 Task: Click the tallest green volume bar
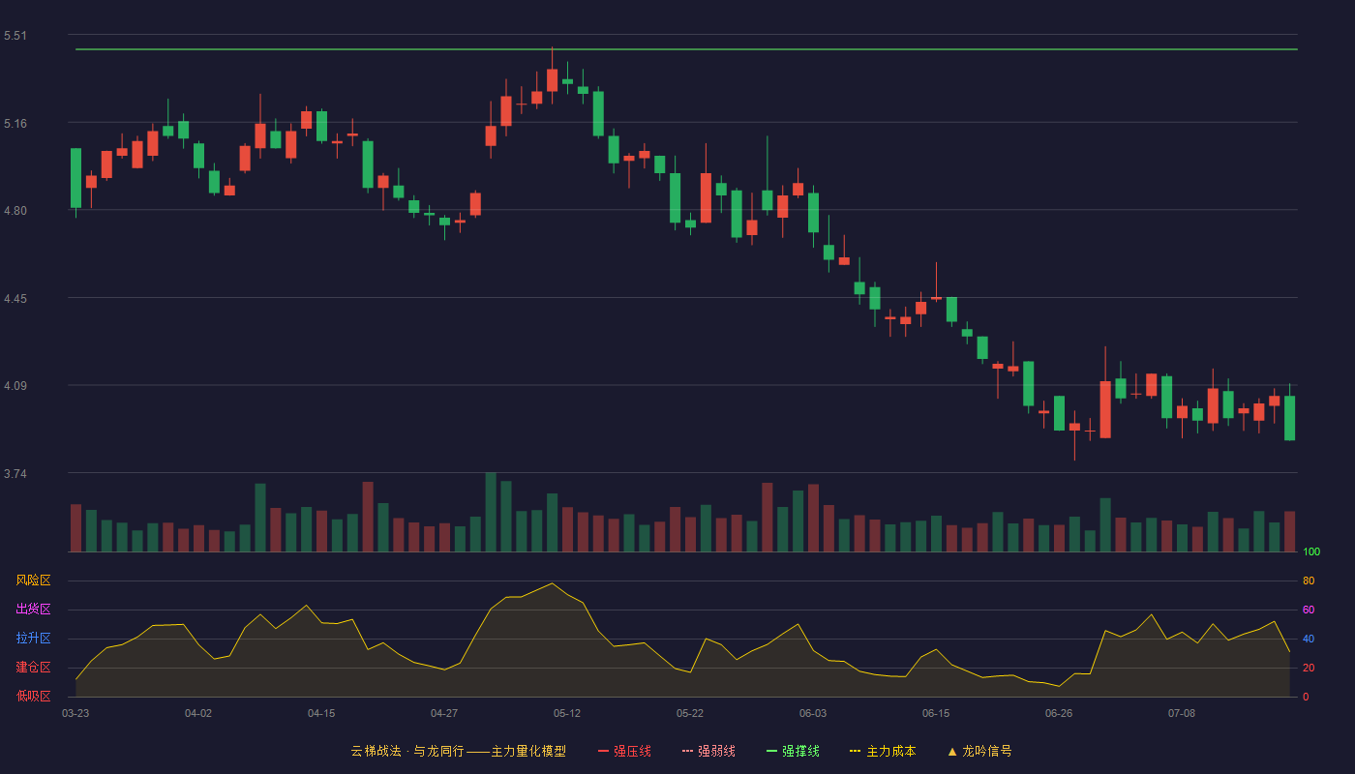(491, 512)
